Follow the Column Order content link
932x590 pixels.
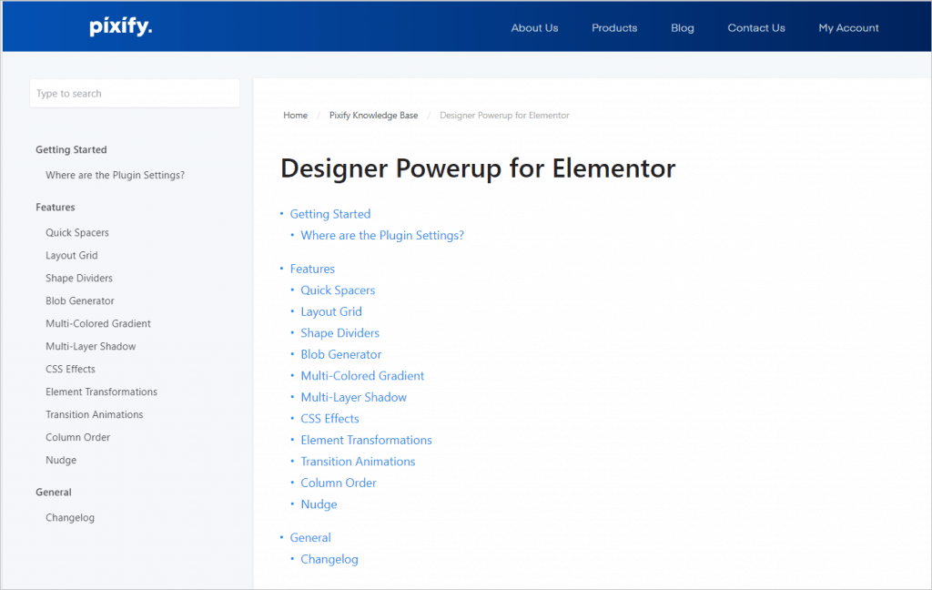339,483
